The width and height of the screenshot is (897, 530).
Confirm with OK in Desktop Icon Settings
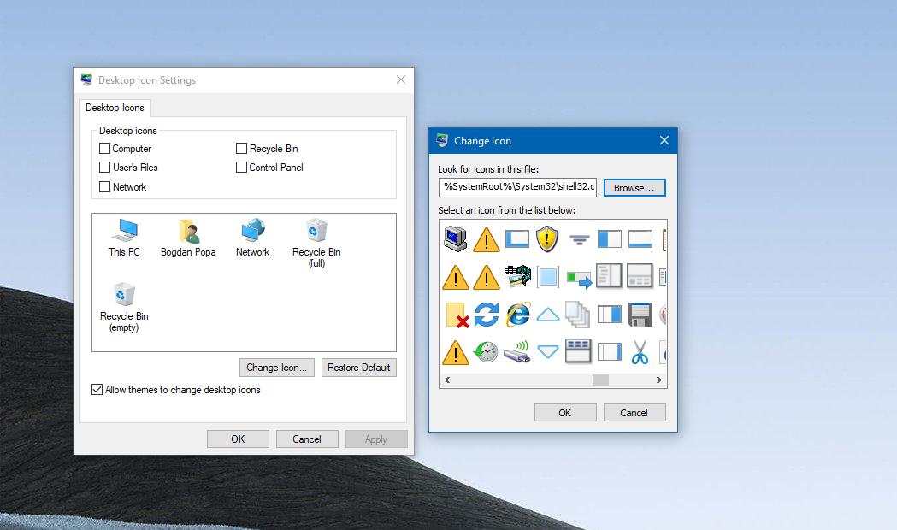coord(238,439)
